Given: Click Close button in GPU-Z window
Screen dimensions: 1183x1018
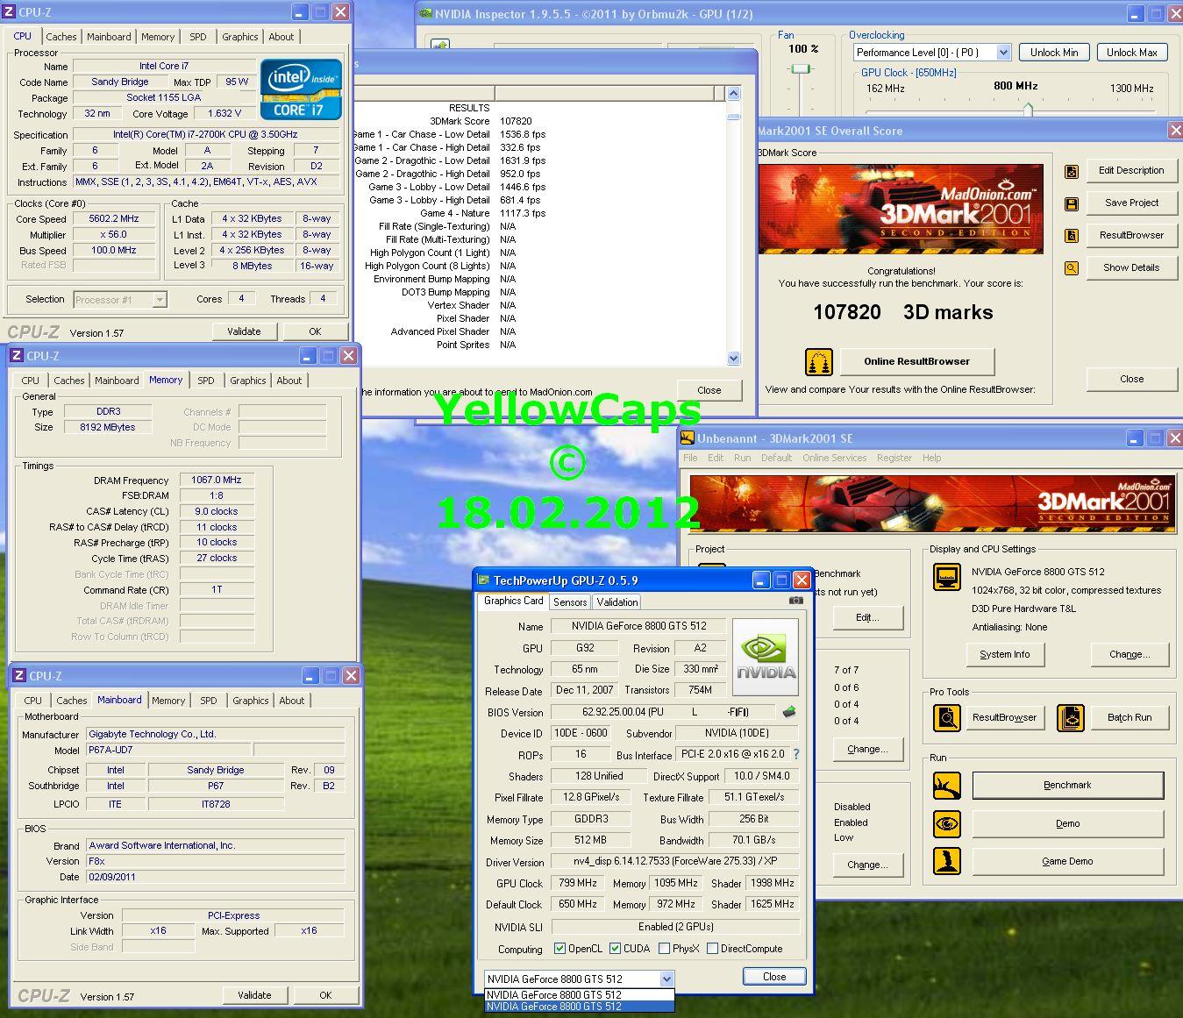Looking at the screenshot, I should 774,977.
